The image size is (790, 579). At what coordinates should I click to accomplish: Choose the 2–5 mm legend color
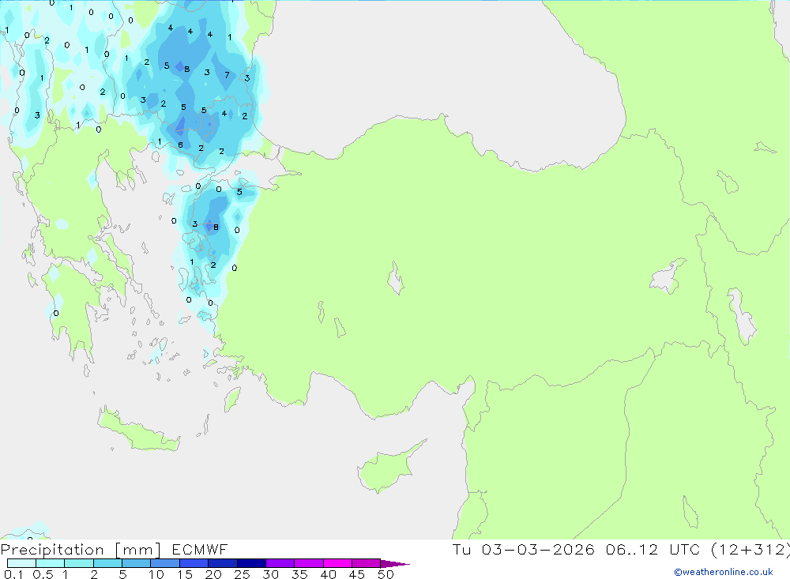[x=107, y=563]
